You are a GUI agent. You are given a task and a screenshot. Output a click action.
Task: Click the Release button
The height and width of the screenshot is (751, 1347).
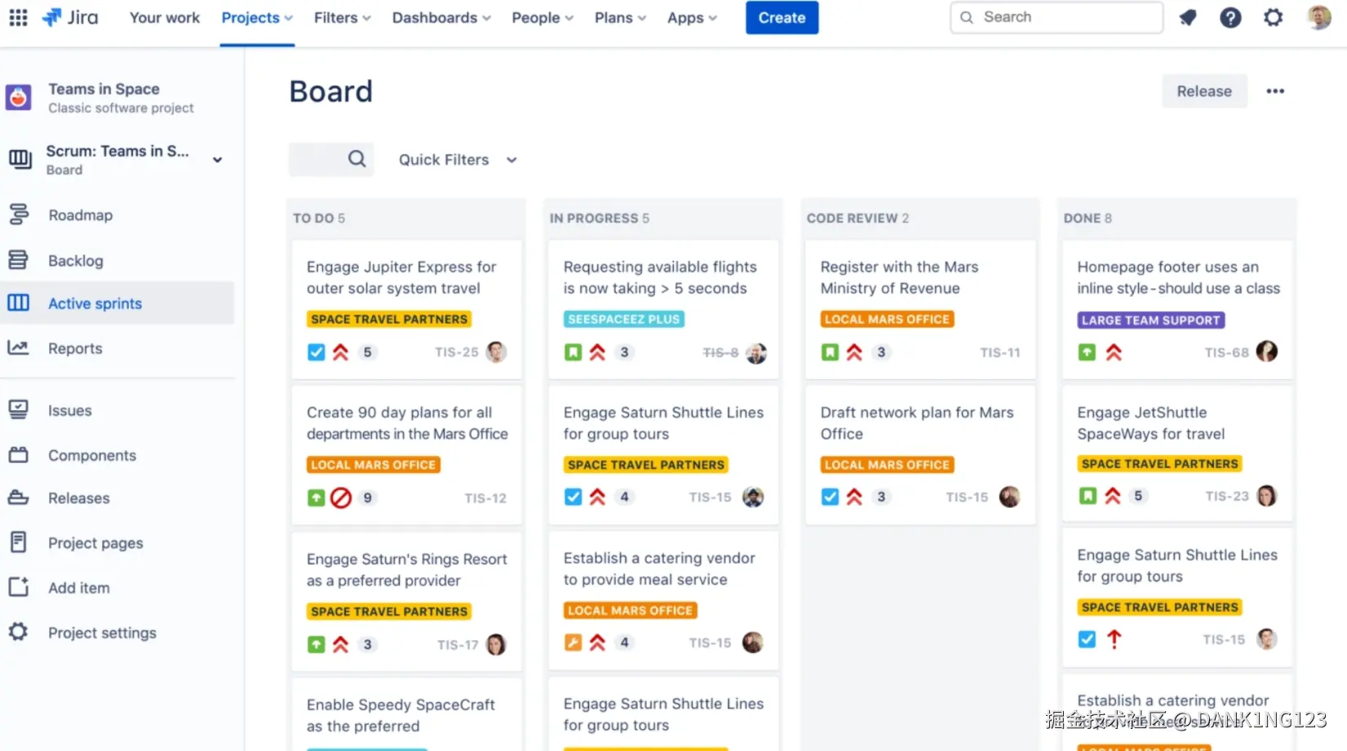1204,91
